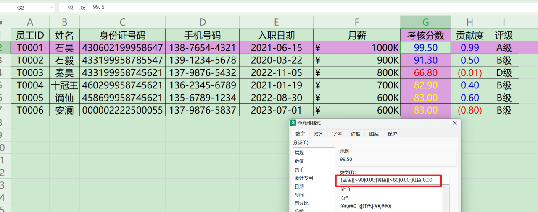Select 会计专用 in the category list
The width and height of the screenshot is (538, 212).
(314, 178)
